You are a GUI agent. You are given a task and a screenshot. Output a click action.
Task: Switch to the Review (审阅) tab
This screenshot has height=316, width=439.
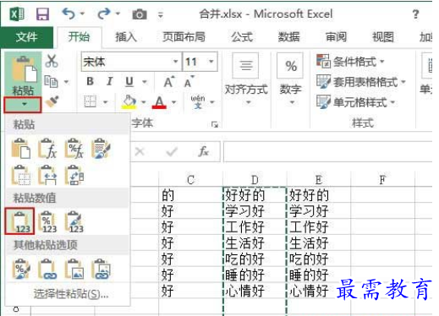(336, 37)
